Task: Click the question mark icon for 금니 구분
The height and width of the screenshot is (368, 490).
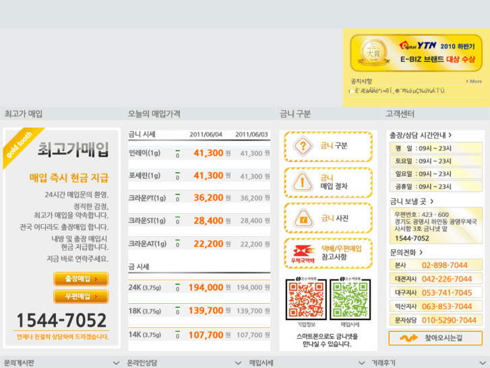Action: click(x=303, y=146)
